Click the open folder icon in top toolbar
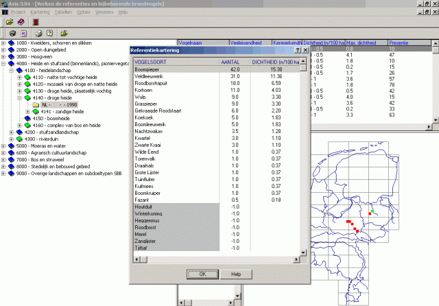 (x=10, y=22)
